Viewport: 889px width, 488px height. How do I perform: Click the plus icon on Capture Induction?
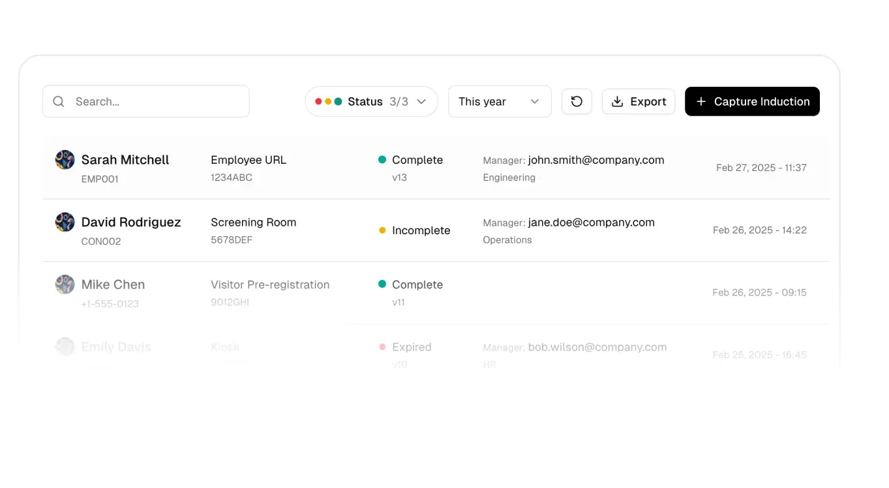pyautogui.click(x=701, y=101)
